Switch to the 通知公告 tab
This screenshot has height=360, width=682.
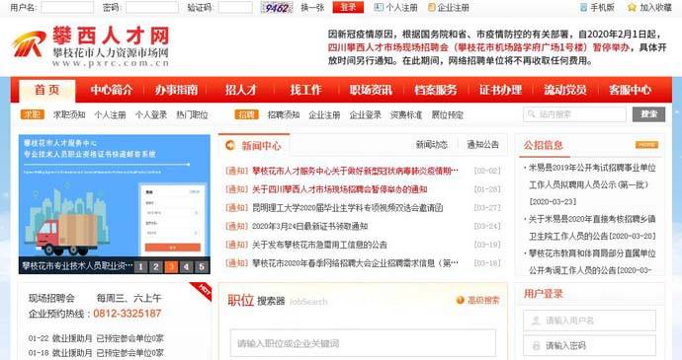482,145
